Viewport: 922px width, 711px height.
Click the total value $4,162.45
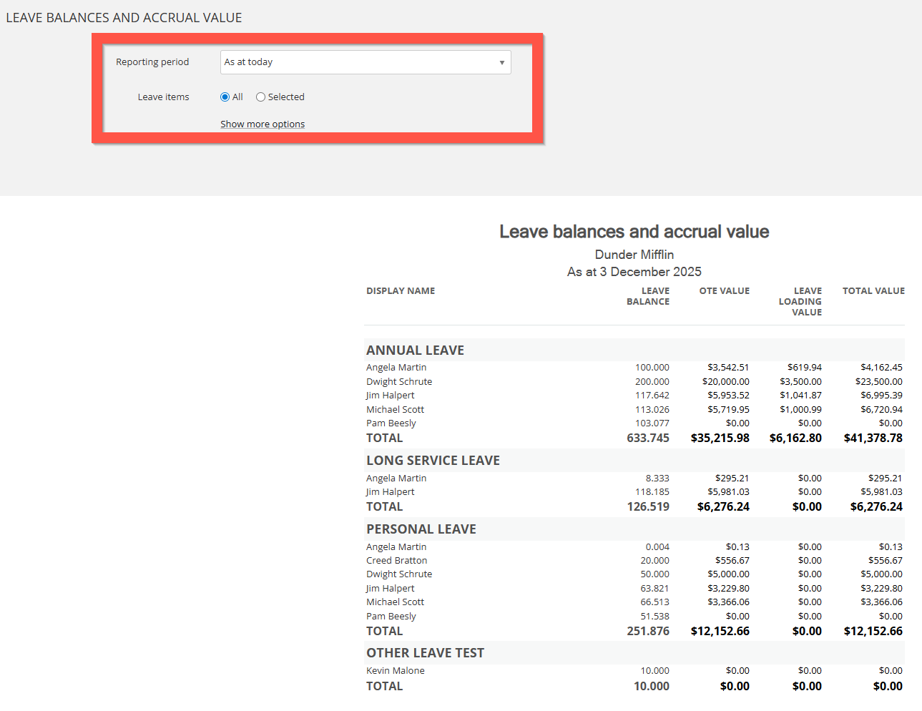click(881, 368)
